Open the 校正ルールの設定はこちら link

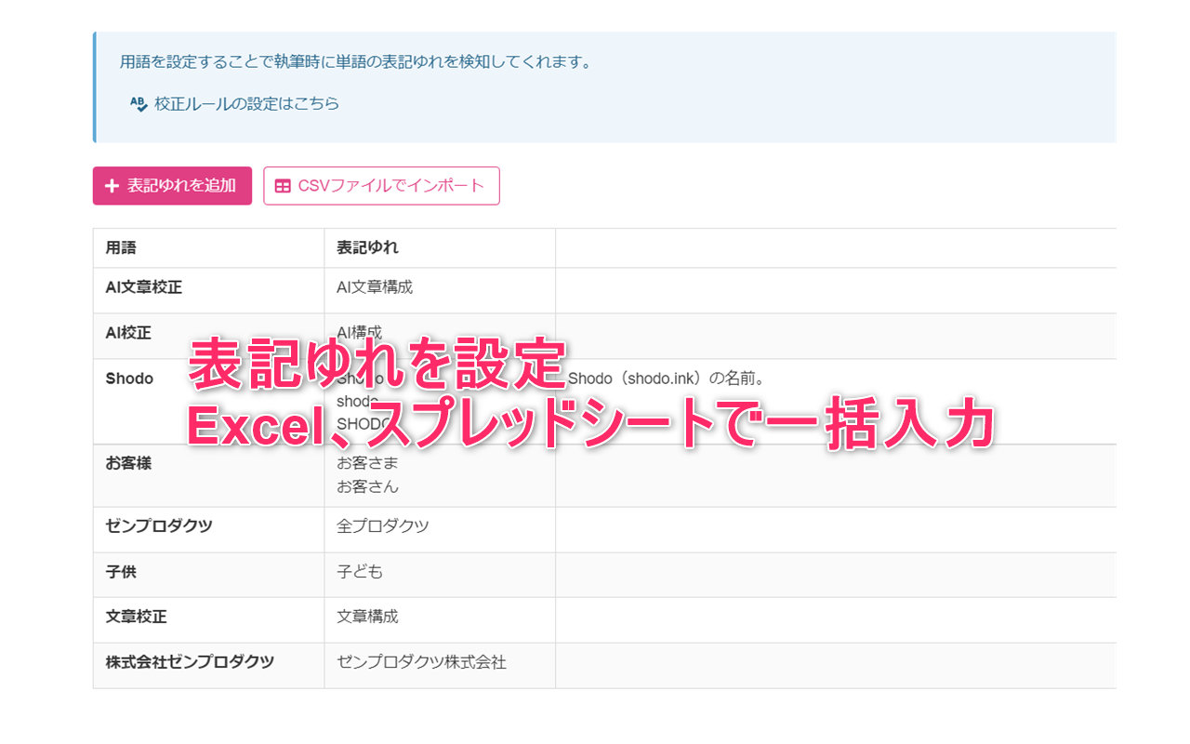pos(246,103)
